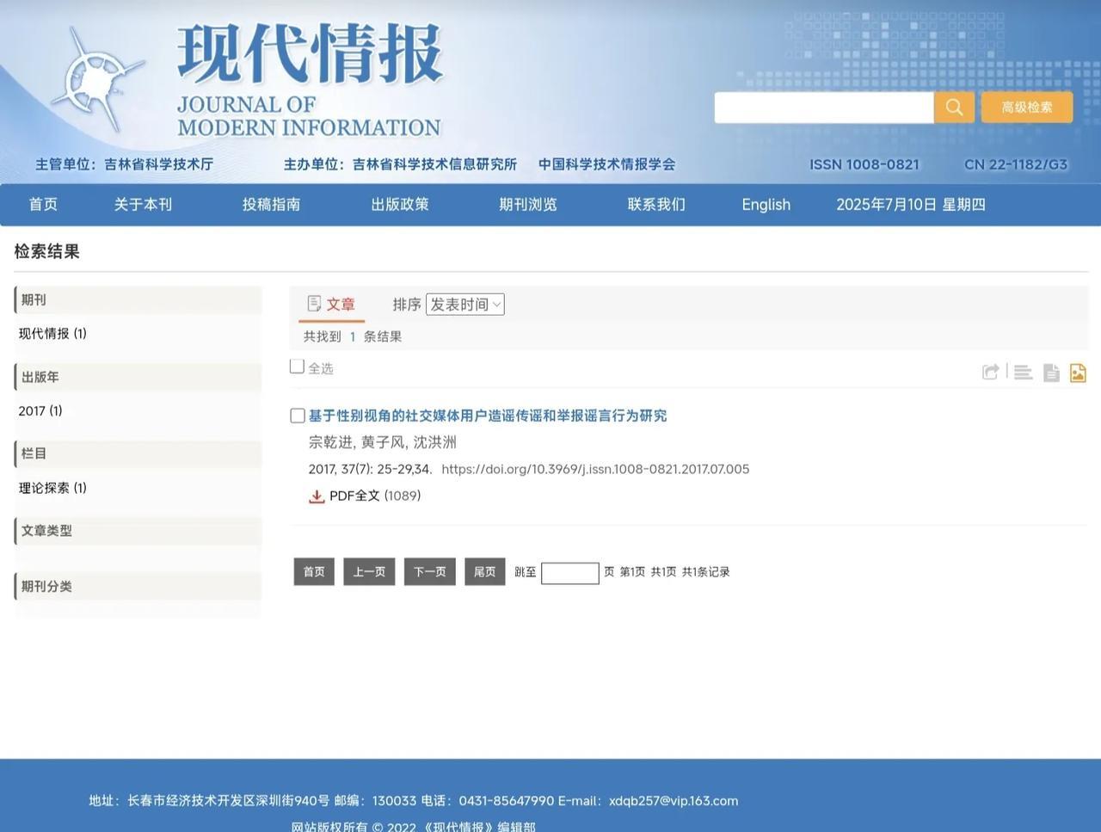Open the article title link 基于性别视角…
This screenshot has height=832, width=1101.
pyautogui.click(x=488, y=416)
